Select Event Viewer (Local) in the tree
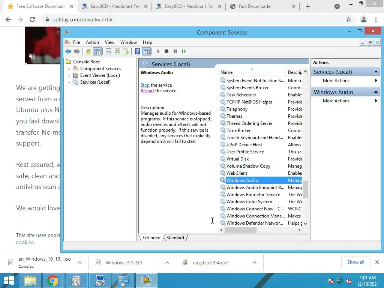Viewport: 384px width, 288px height. click(100, 75)
